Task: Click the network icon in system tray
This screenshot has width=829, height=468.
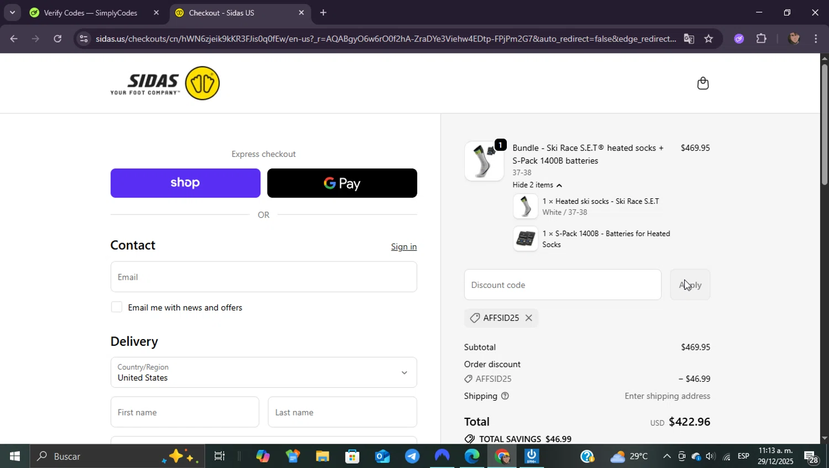Action: [726, 456]
